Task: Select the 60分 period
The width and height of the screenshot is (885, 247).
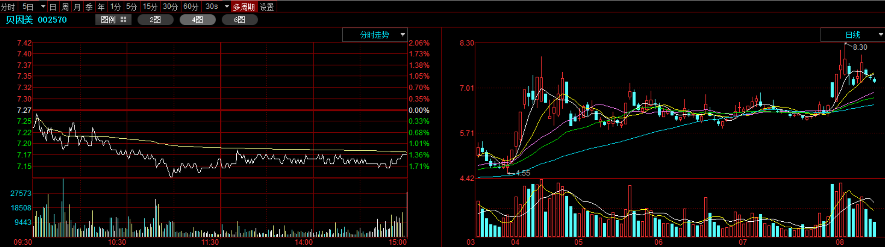Action: coord(191,7)
